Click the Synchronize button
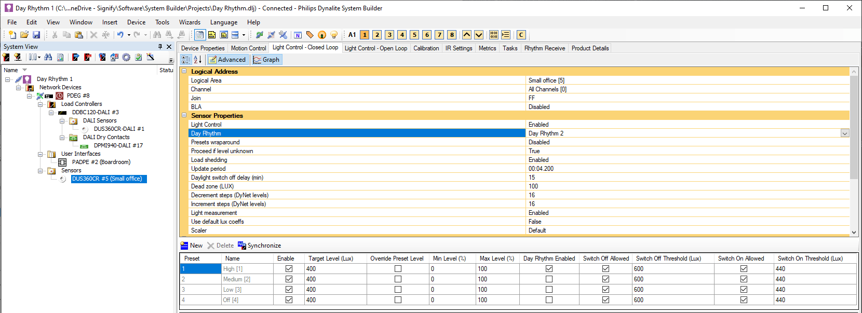This screenshot has width=862, height=313. (x=259, y=246)
